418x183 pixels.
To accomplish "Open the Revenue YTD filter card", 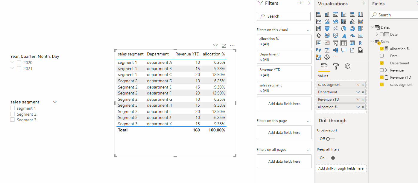I will (x=284, y=72).
